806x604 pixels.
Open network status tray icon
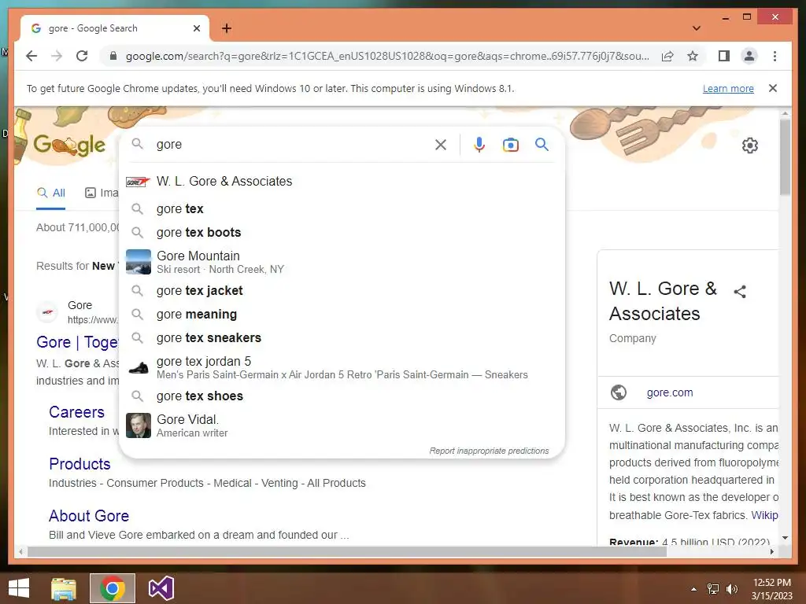click(x=713, y=589)
